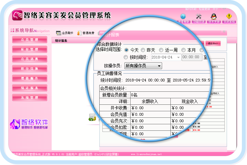Click the 会员刷卡 card icon in the toolbar

[x=58, y=33]
